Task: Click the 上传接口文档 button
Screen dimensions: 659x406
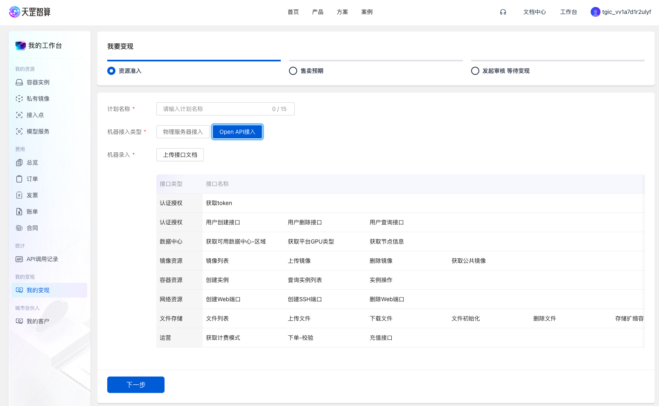Action: point(180,155)
